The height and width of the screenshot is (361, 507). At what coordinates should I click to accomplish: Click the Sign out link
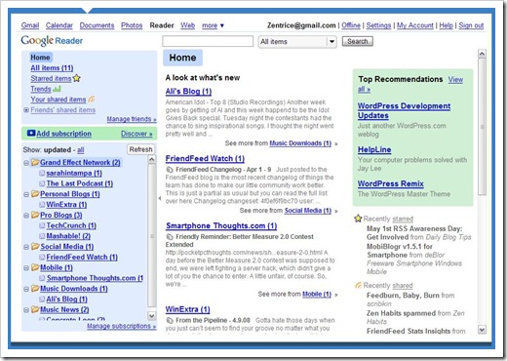point(471,25)
